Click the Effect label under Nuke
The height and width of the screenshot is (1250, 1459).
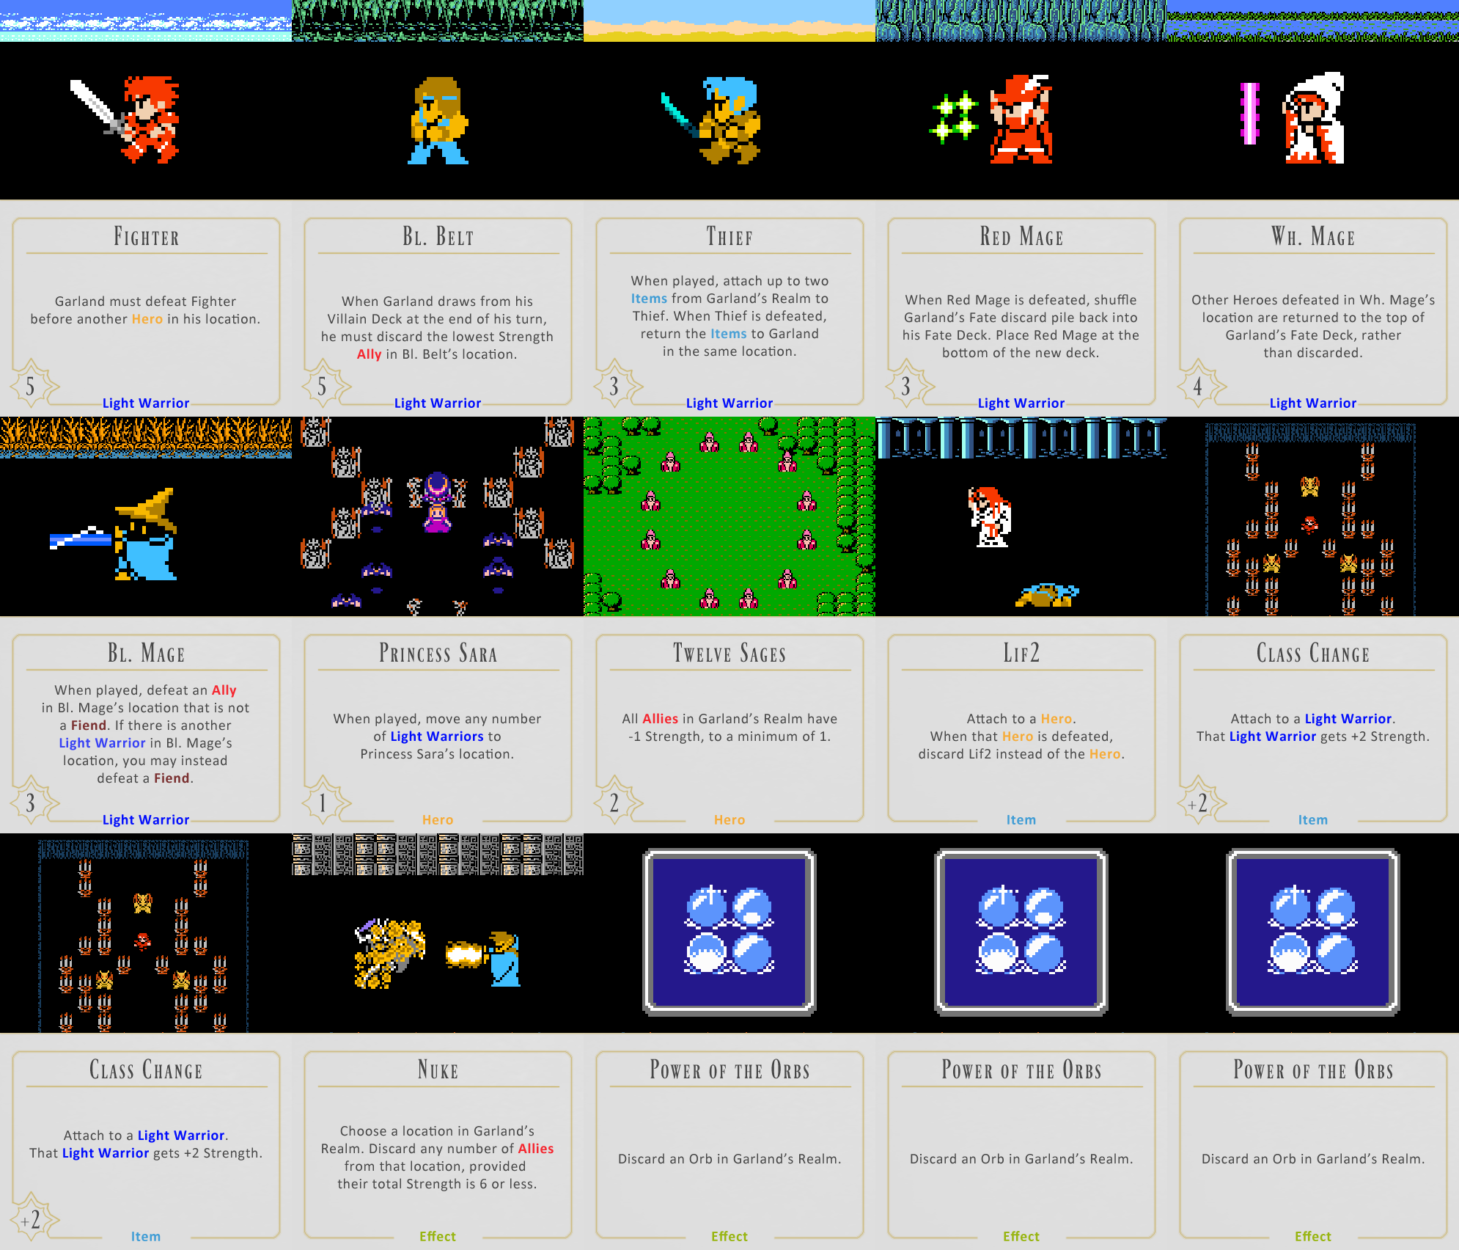coord(438,1236)
